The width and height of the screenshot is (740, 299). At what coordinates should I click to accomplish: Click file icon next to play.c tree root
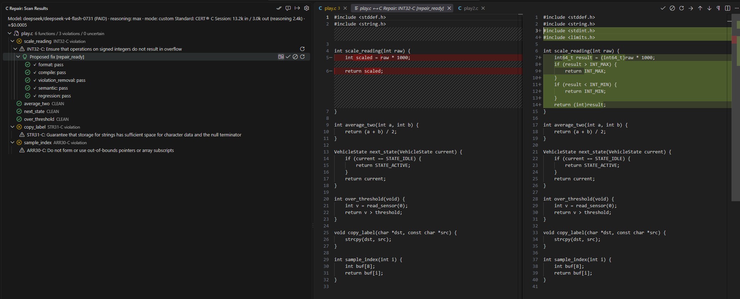(x=16, y=34)
